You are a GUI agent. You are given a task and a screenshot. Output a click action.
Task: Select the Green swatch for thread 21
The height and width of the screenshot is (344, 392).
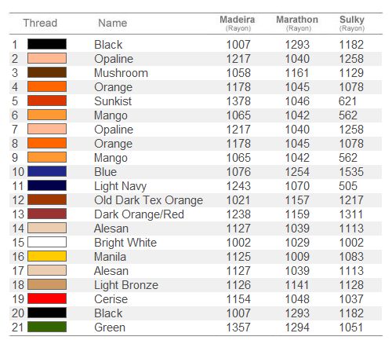pyautogui.click(x=47, y=327)
